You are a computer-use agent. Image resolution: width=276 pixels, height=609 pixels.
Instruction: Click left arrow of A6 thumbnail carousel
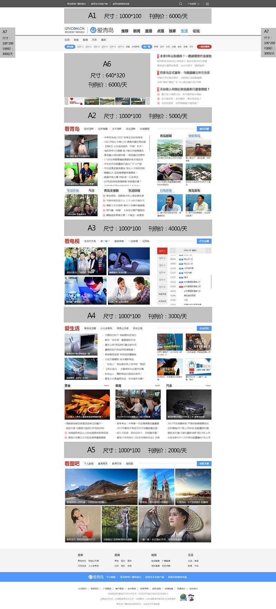coord(66,101)
